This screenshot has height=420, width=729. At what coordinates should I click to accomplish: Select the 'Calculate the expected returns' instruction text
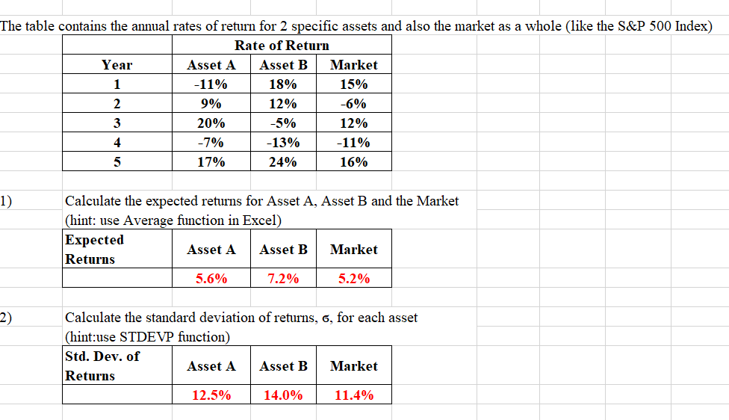[x=262, y=201]
